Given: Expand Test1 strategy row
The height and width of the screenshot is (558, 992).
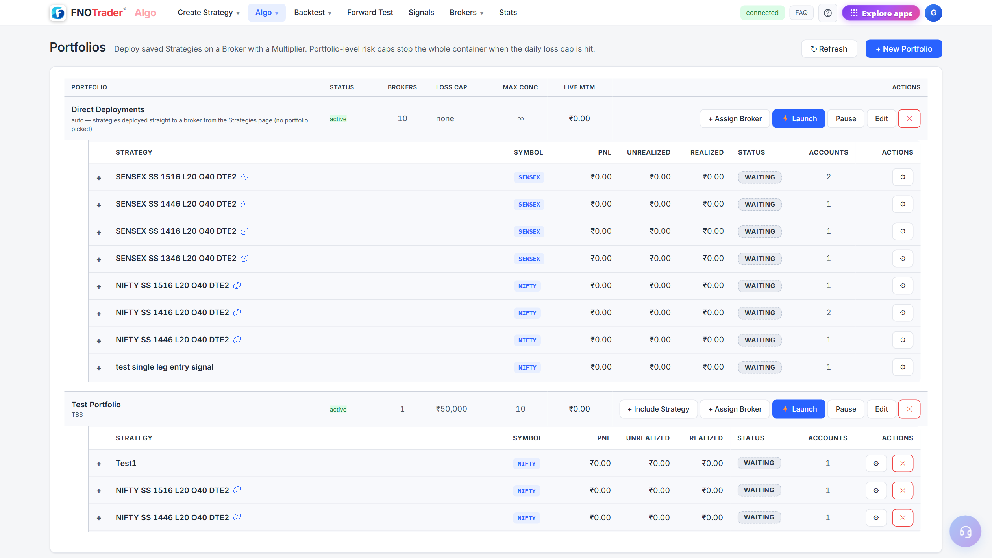Looking at the screenshot, I should tap(99, 464).
